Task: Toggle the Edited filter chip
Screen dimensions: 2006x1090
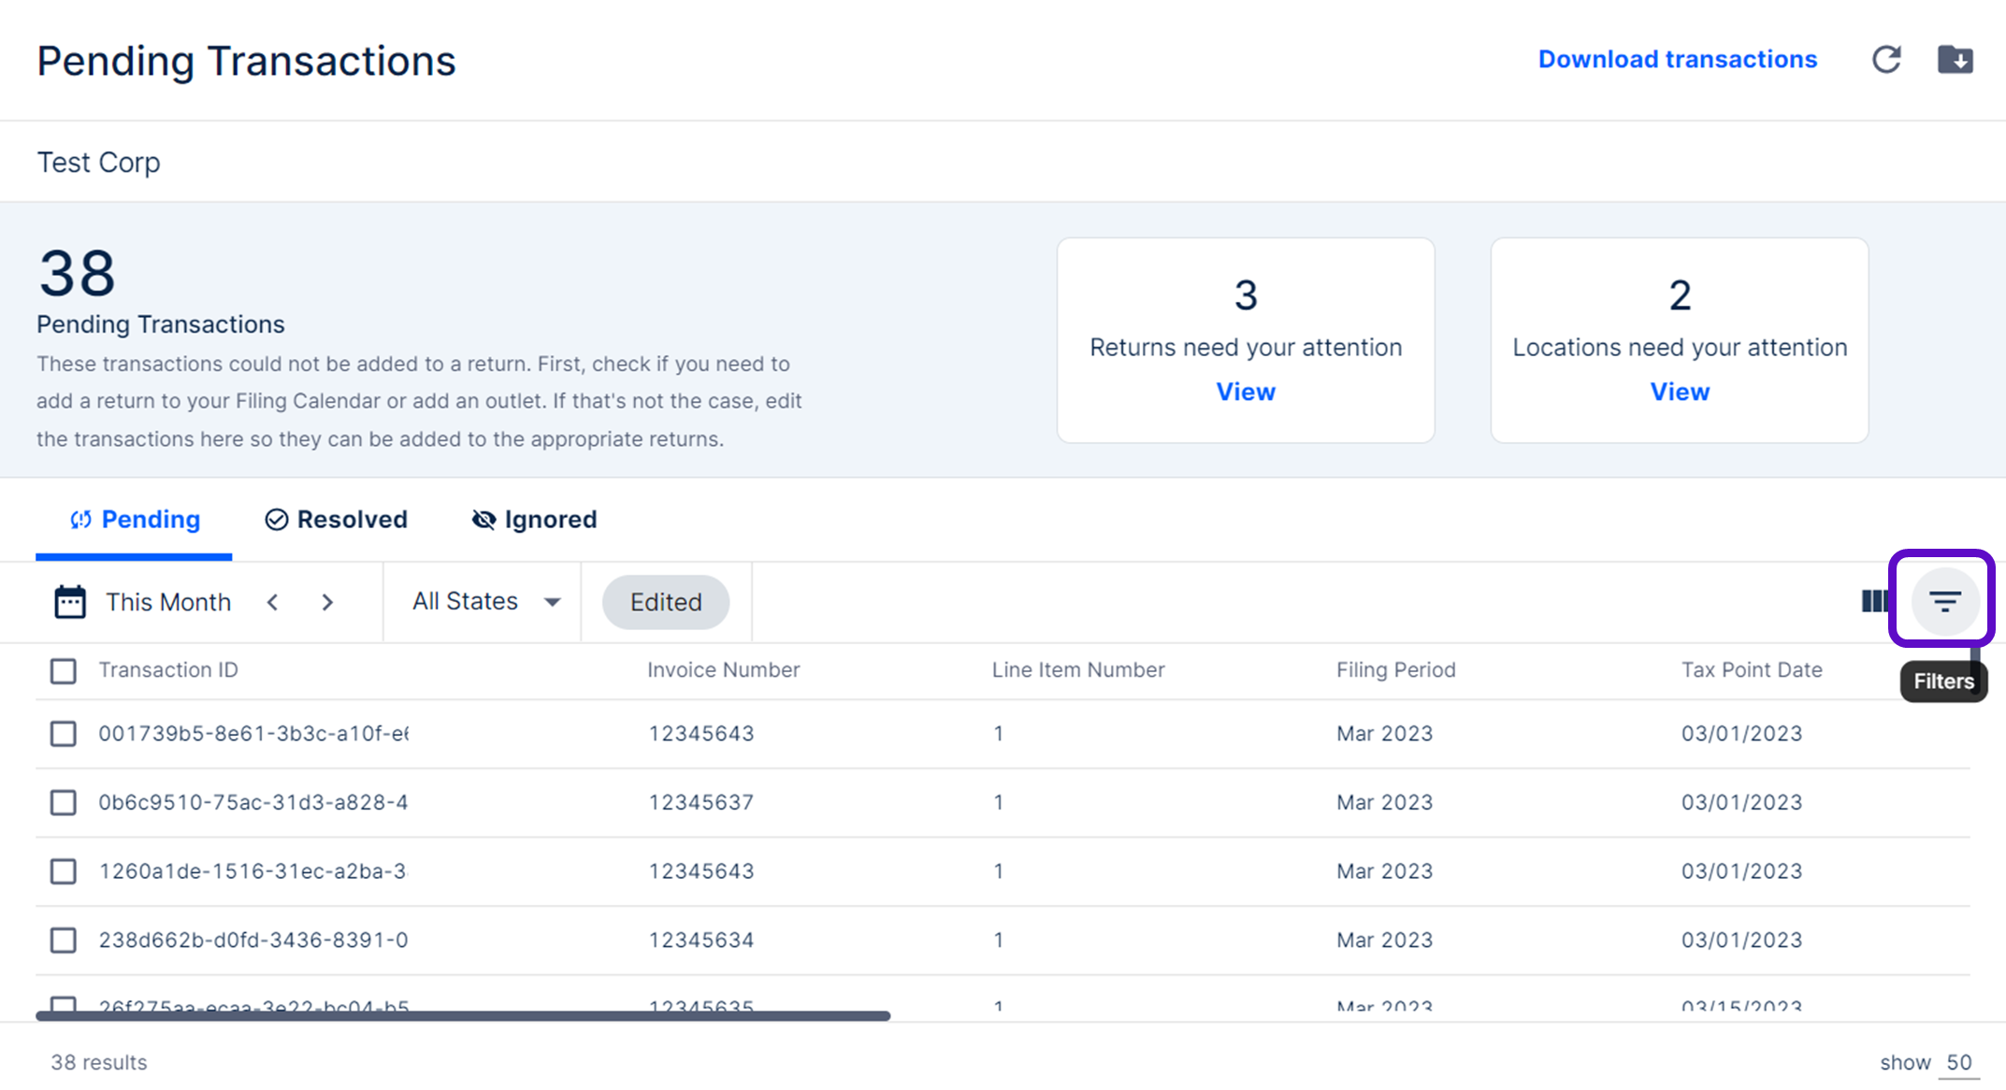Action: (665, 602)
